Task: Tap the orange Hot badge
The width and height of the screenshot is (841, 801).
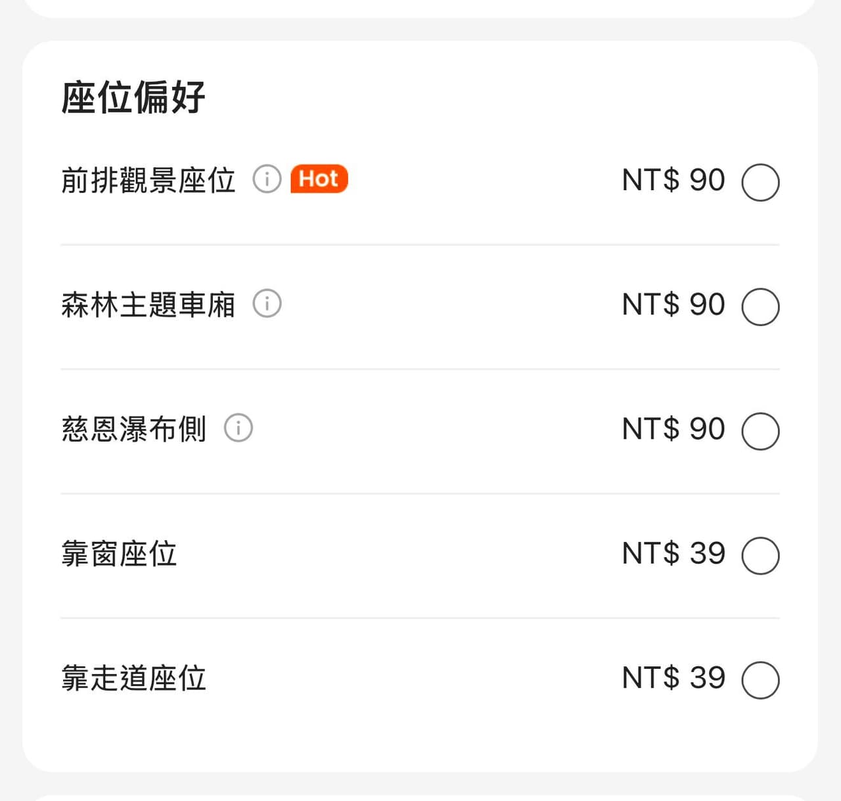Action: coord(319,179)
